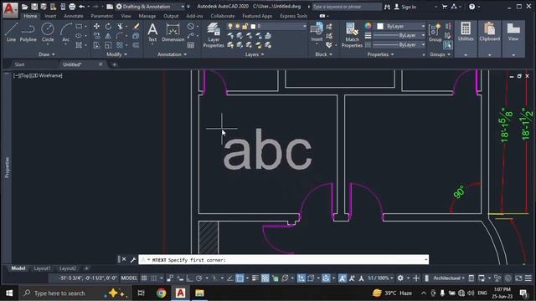Image resolution: width=536 pixels, height=301 pixels.
Task: Click the Rotate tool icon
Action: [x=108, y=26]
